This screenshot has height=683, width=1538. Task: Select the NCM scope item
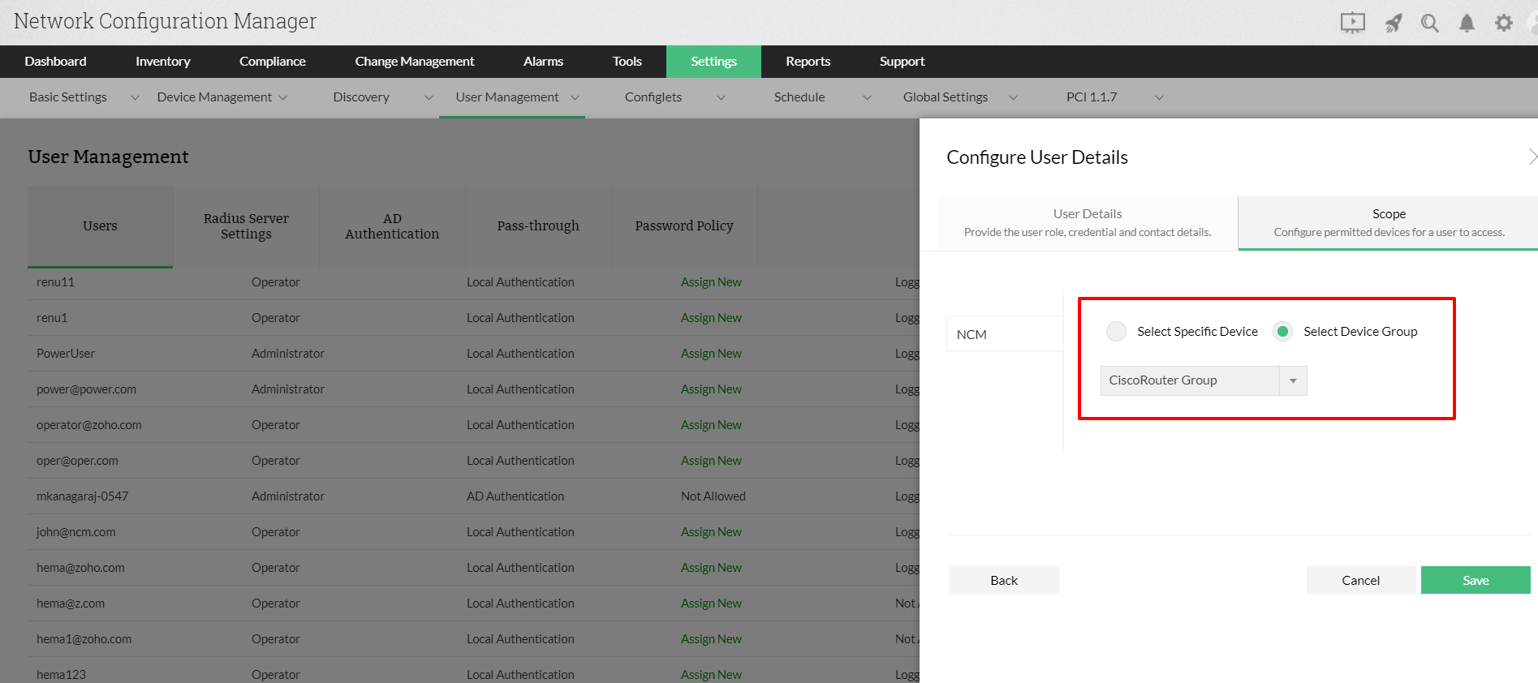(x=1005, y=334)
